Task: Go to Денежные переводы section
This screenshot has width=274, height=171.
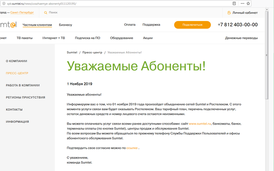Action: tap(241, 38)
